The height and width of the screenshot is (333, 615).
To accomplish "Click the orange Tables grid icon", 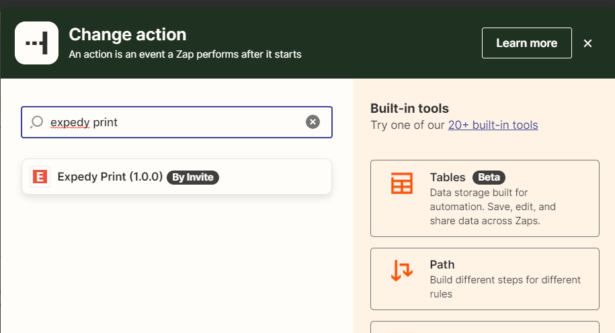I will coord(402,183).
